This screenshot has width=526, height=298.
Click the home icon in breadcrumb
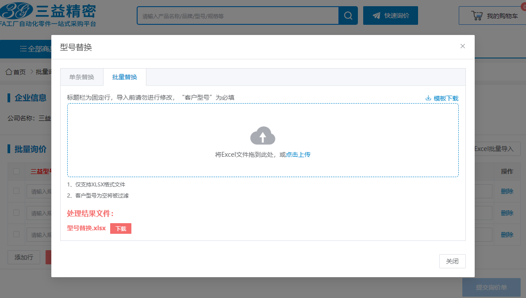9,71
